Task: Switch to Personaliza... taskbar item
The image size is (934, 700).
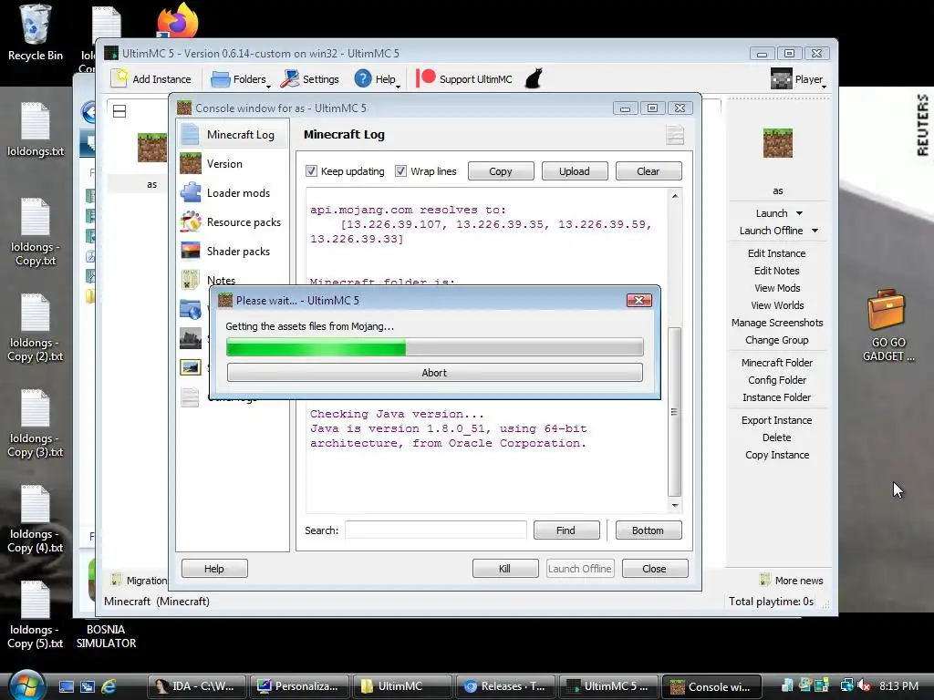Action: click(299, 686)
